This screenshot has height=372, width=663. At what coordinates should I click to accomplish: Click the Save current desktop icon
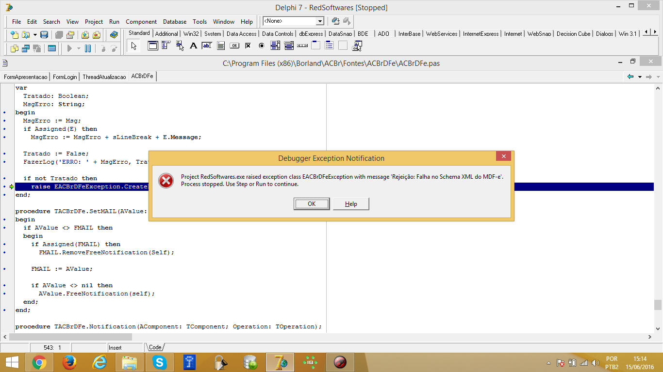[335, 21]
